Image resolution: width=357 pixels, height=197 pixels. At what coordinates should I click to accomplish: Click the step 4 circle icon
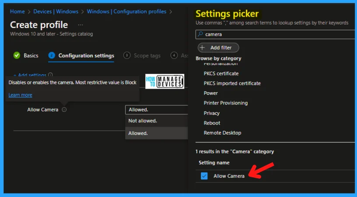(174, 55)
